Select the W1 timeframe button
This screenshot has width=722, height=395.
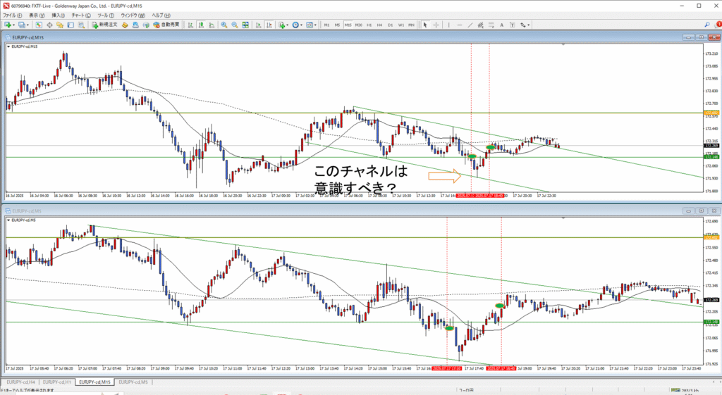(x=401, y=25)
